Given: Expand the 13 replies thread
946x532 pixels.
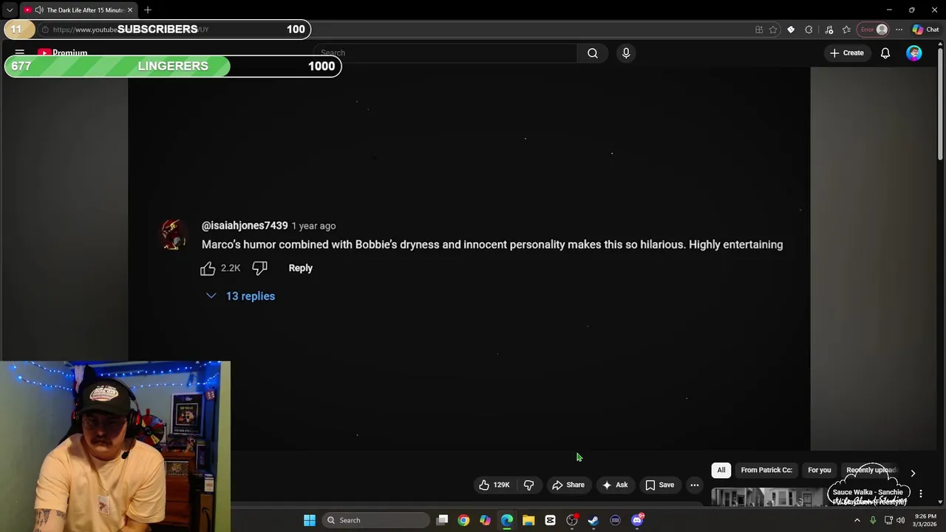Looking at the screenshot, I should (241, 296).
